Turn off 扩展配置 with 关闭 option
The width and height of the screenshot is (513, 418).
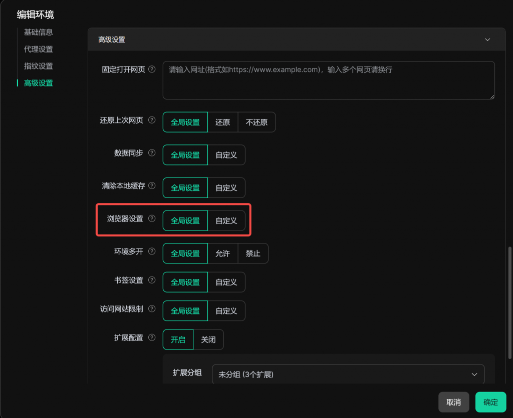pos(208,339)
